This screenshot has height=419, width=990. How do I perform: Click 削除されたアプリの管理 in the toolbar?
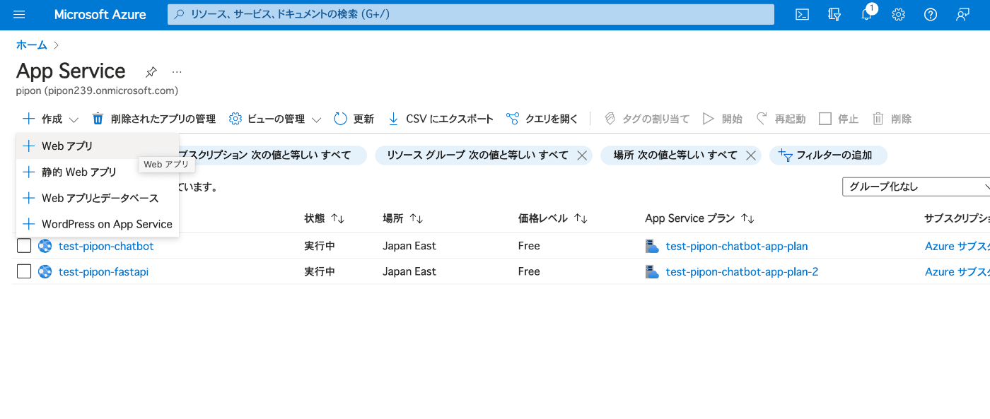coord(154,119)
